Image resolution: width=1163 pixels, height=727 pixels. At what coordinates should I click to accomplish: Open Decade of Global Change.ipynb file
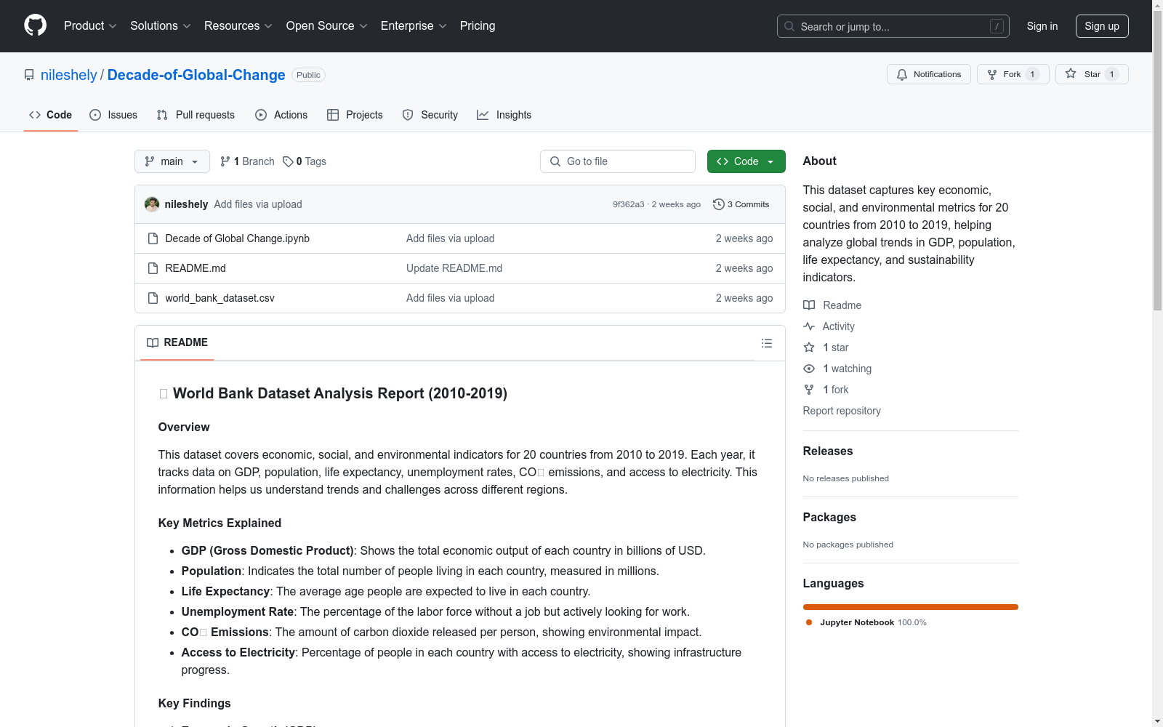click(x=238, y=238)
